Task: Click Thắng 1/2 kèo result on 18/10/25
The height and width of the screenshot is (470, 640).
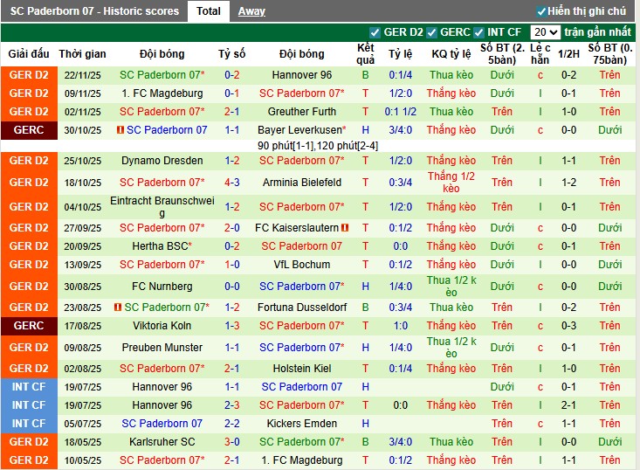Action: [x=451, y=183]
